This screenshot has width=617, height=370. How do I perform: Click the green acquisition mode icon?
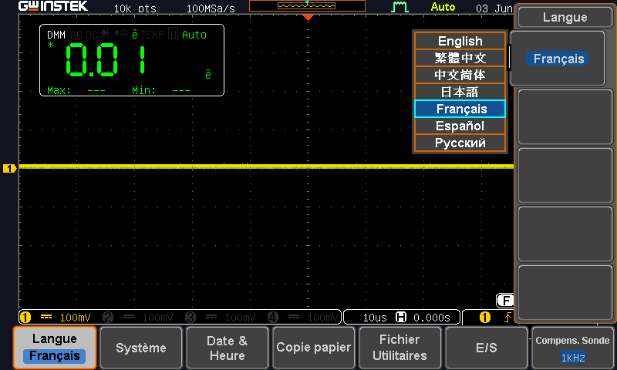400,7
